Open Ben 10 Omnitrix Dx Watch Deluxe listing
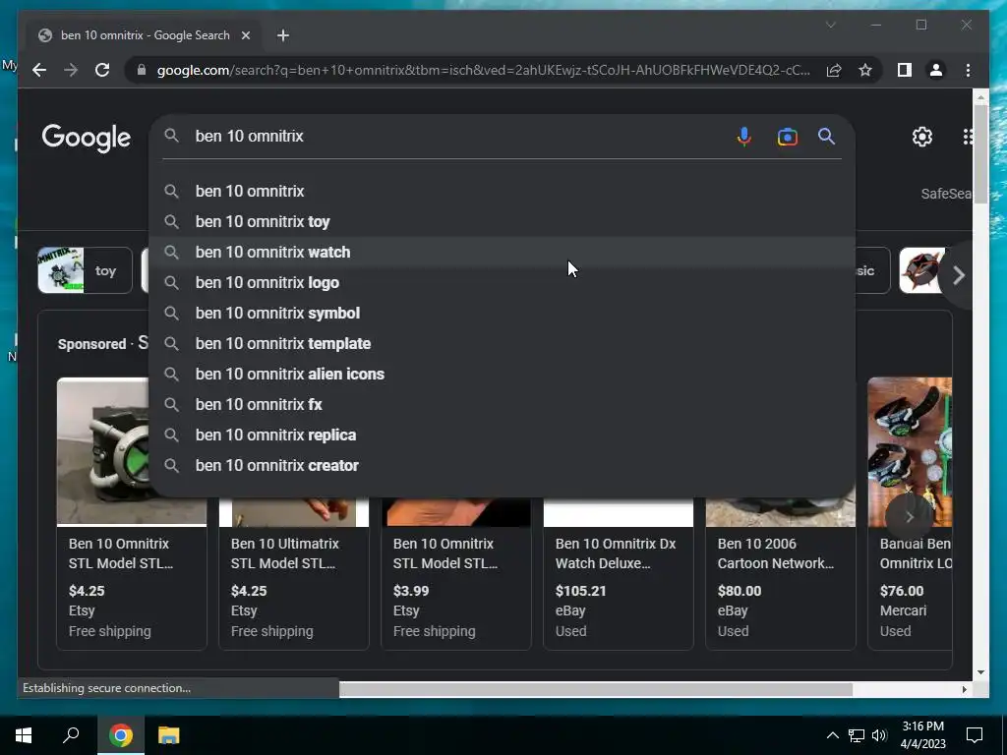This screenshot has height=755, width=1007. point(619,574)
